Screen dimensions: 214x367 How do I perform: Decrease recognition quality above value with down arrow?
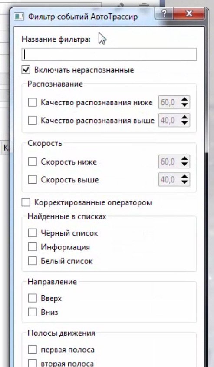click(x=184, y=123)
